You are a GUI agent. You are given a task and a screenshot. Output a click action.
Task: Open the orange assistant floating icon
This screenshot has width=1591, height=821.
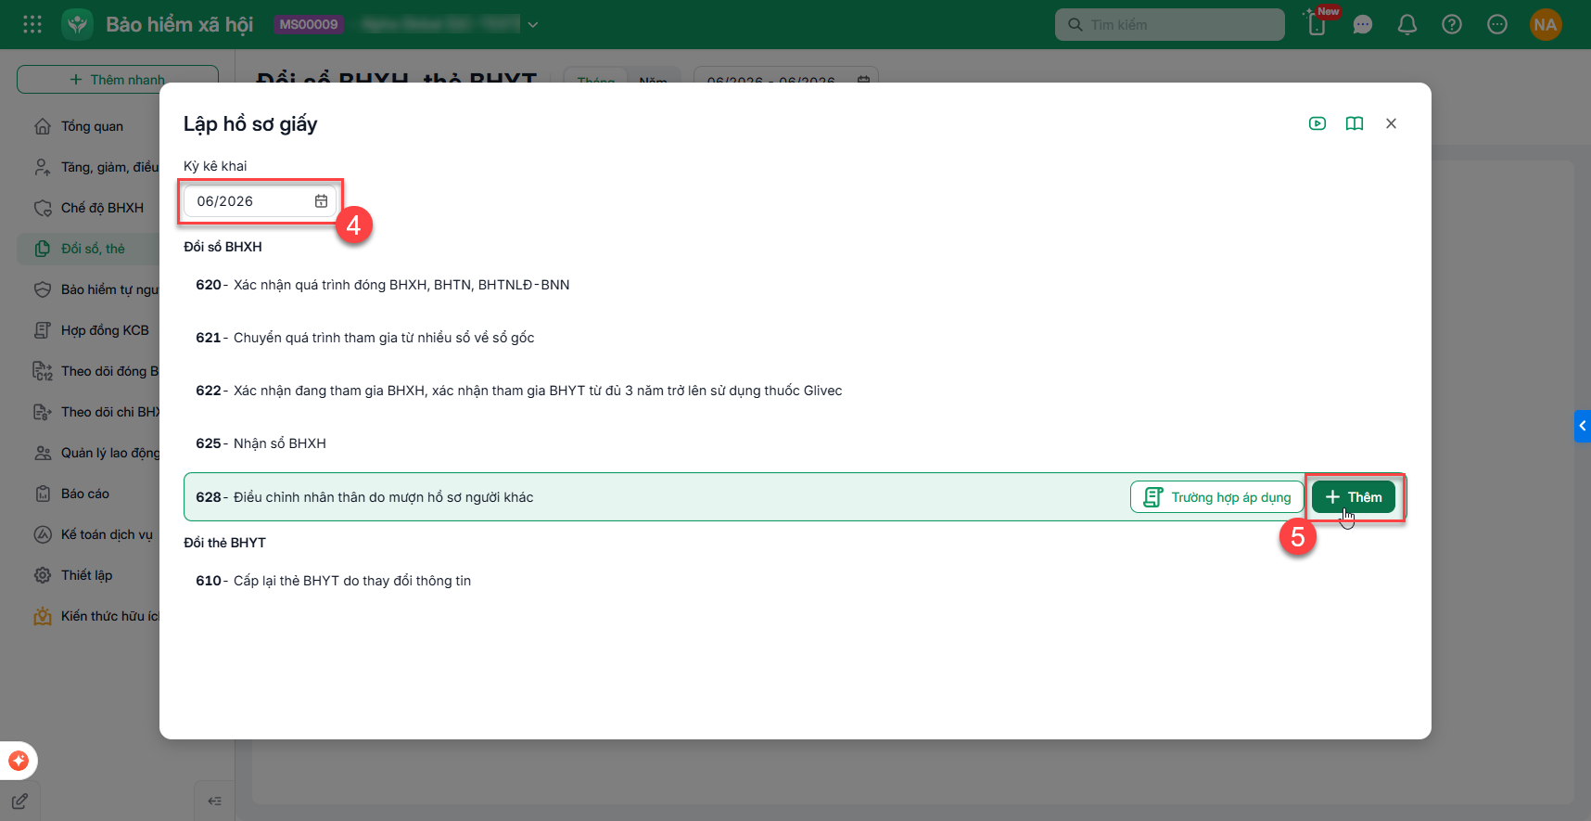click(x=19, y=761)
